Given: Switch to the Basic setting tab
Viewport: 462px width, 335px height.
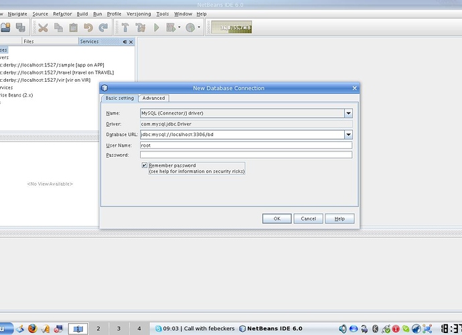Looking at the screenshot, I should (120, 98).
